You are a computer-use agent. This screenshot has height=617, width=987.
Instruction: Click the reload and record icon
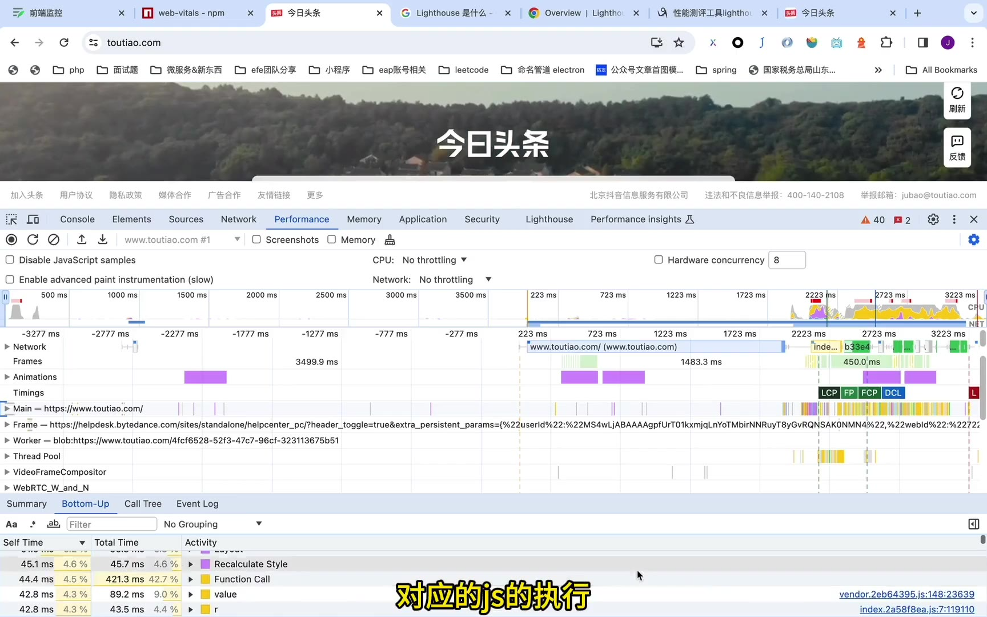point(33,240)
